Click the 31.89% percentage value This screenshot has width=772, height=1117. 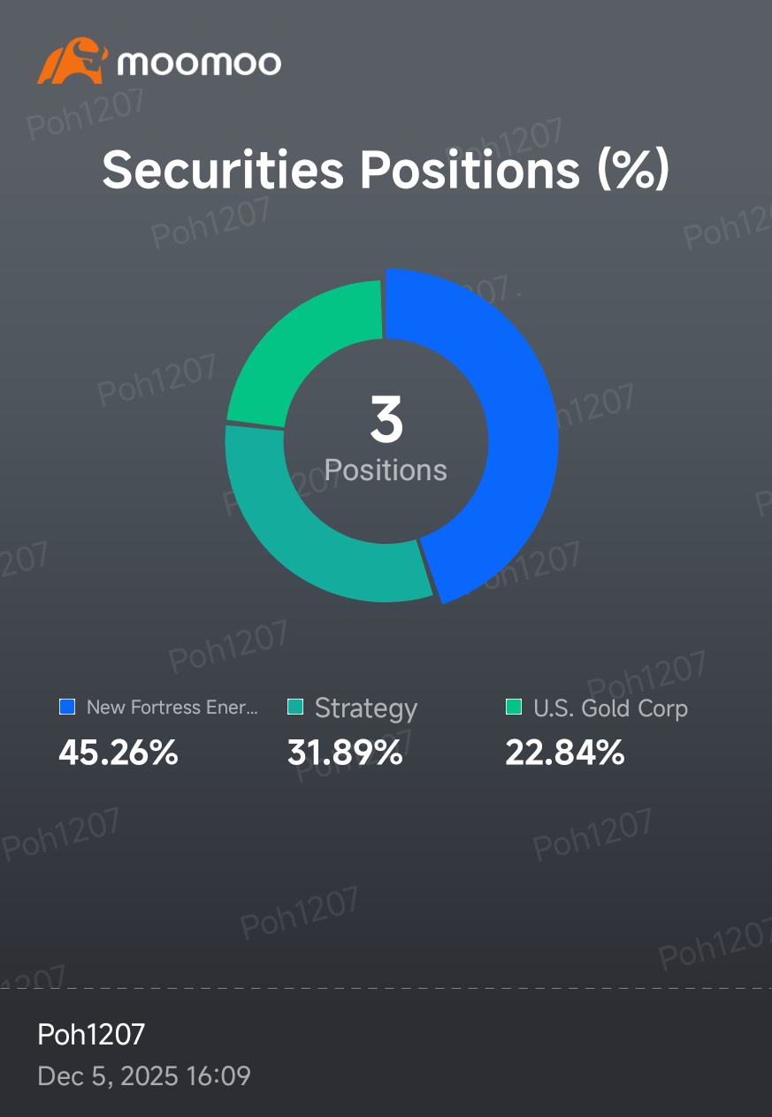click(x=346, y=753)
